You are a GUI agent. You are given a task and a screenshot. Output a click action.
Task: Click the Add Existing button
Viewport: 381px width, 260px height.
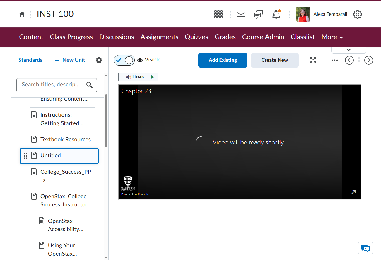(x=223, y=60)
